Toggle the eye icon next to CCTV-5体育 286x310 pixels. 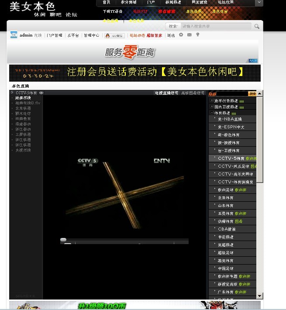41,93
